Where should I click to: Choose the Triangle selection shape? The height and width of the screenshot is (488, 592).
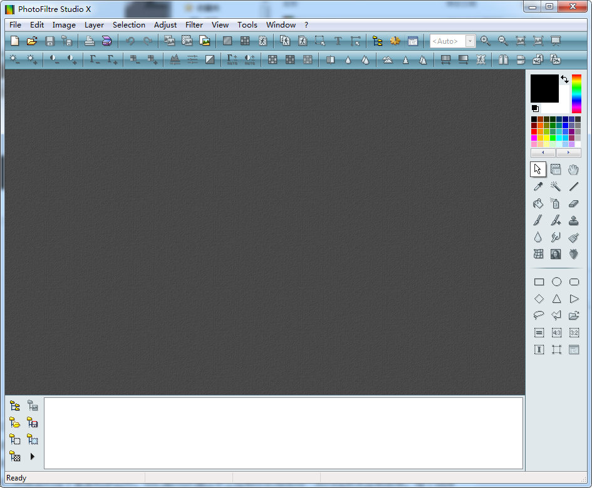tap(556, 298)
